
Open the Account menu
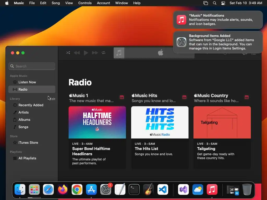[x=104, y=3]
